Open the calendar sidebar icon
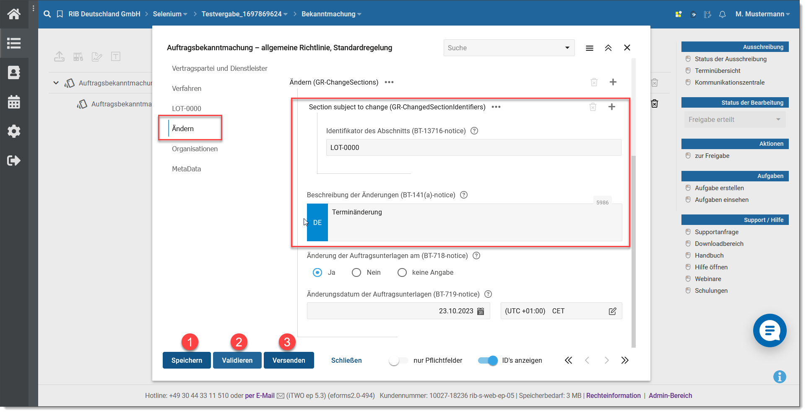The height and width of the screenshot is (413, 806). (x=14, y=102)
